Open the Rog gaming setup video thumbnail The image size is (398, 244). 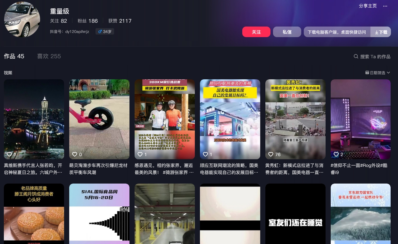(361, 119)
